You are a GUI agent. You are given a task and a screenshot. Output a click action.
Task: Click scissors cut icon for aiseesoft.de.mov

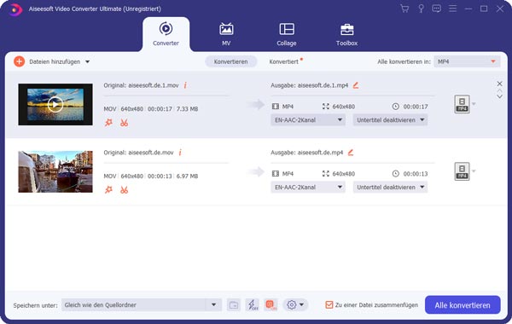click(x=124, y=190)
